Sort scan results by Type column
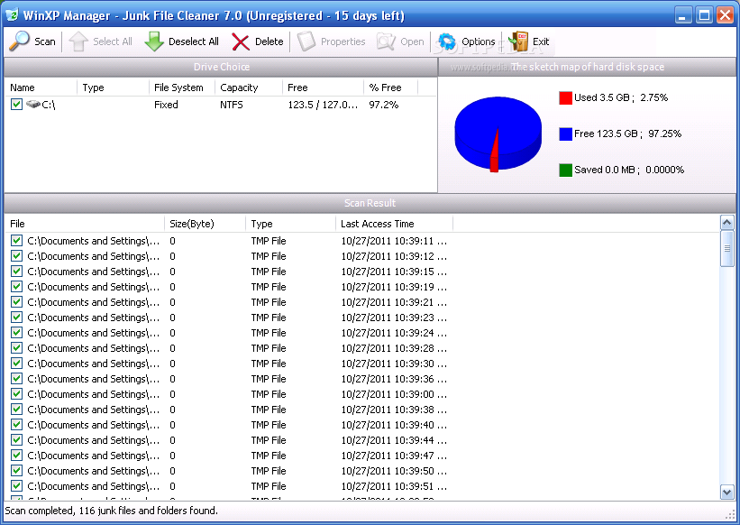Screen dimensions: 740x525 point(290,224)
